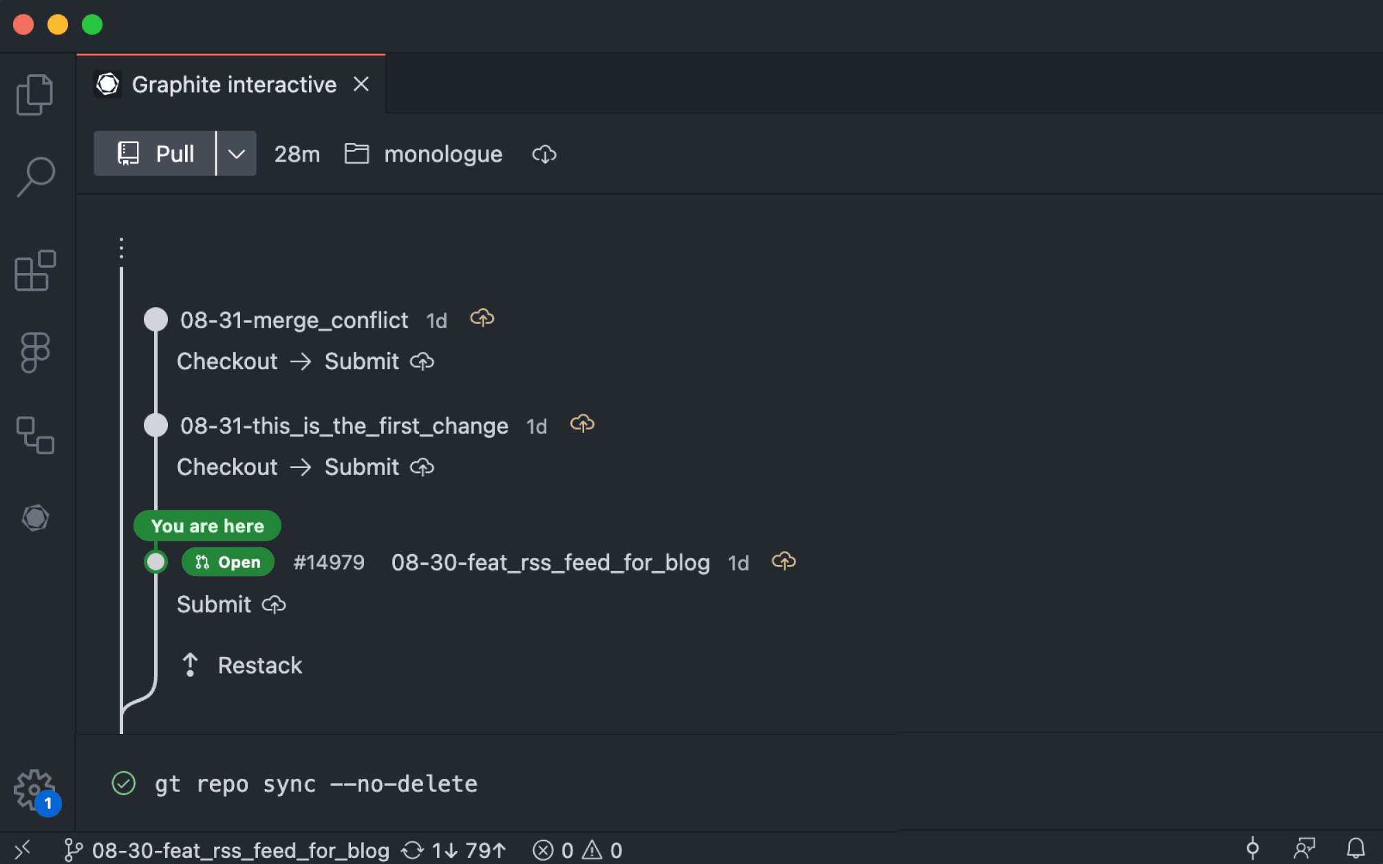
Task: Click the cloud upload icon on 08-30-feat_rss_feed_for_blog
Action: tap(782, 562)
